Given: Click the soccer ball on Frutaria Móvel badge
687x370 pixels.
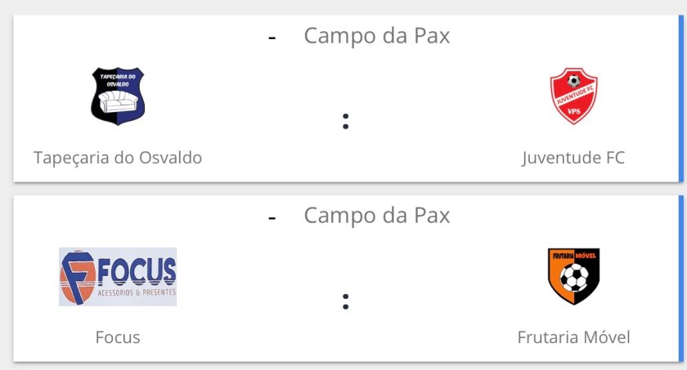Looking at the screenshot, I should (x=573, y=279).
